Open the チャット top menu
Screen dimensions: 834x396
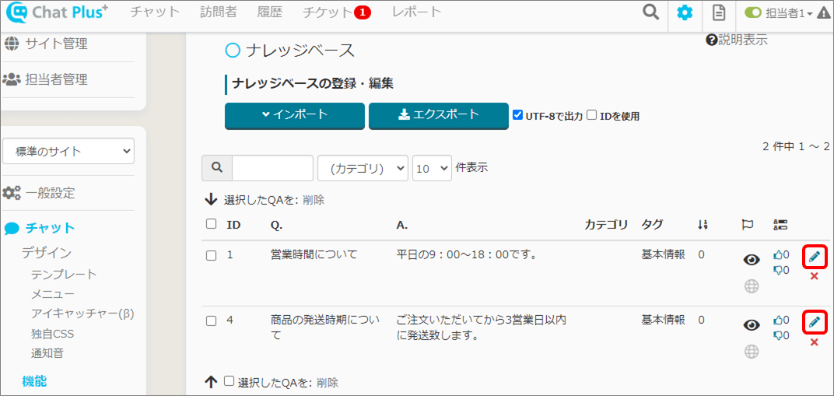pyautogui.click(x=155, y=12)
